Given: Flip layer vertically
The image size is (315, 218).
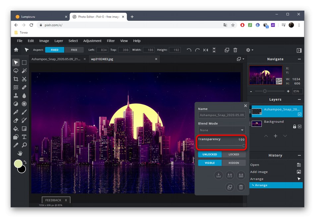Looking at the screenshot, I should pyautogui.click(x=214, y=50).
